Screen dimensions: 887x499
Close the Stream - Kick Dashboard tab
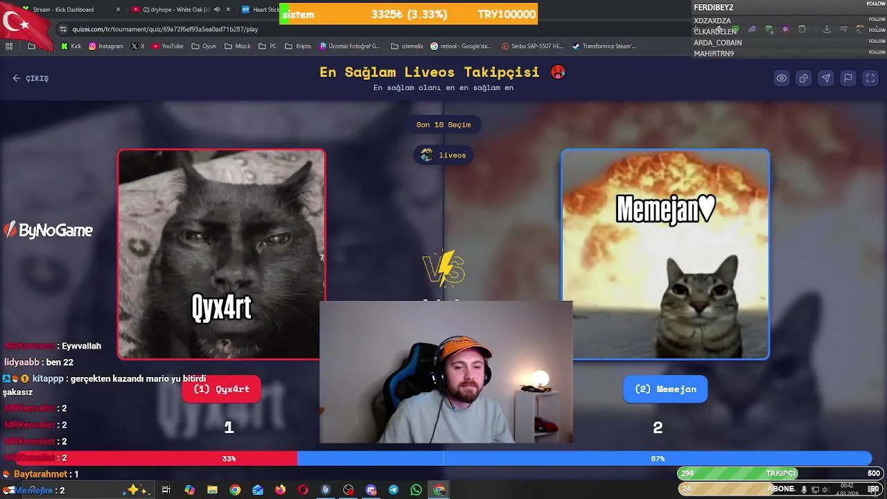(118, 10)
